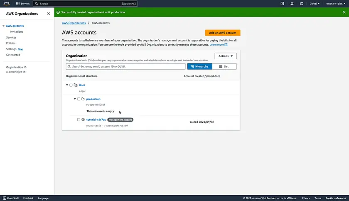Image resolution: width=349 pixels, height=201 pixels.
Task: Click 'Organizational structure' column header
Action: click(81, 76)
